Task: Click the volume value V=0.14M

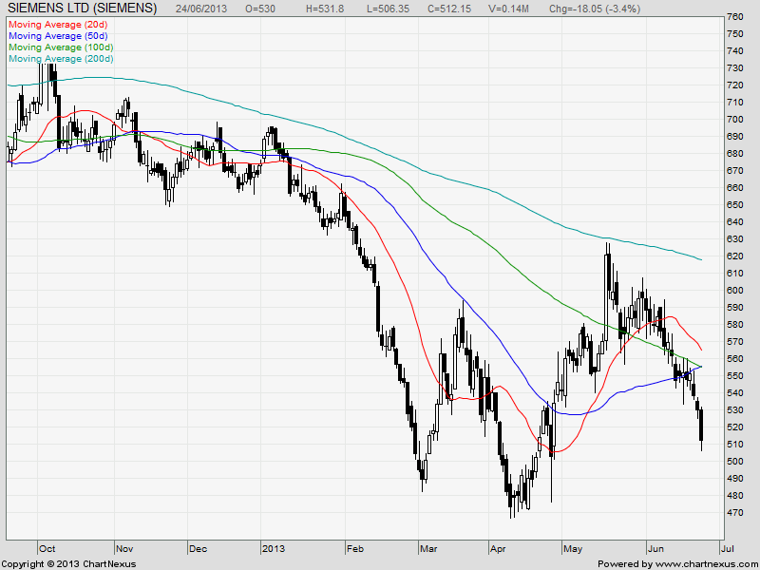Action: point(509,9)
